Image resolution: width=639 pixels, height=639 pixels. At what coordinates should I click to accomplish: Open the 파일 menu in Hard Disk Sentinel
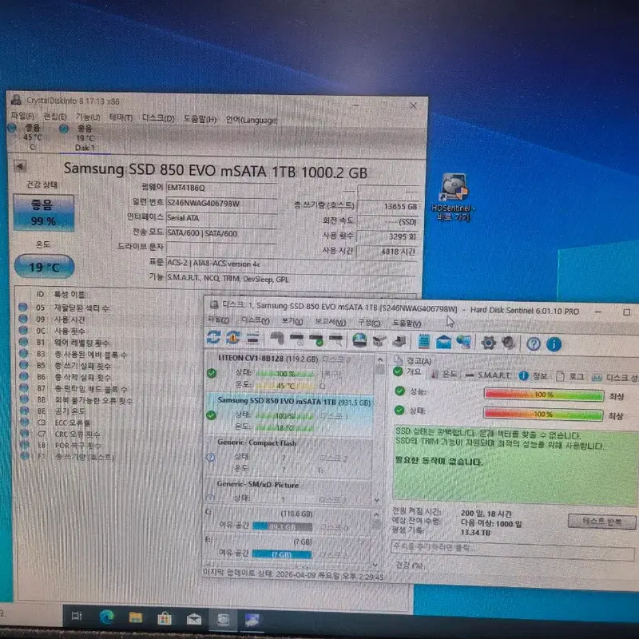[218, 319]
